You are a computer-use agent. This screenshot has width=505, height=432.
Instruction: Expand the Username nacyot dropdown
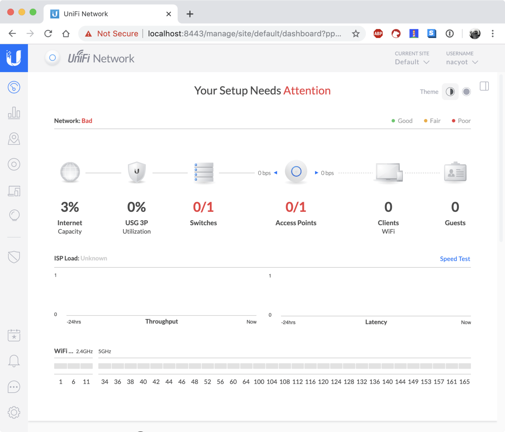pyautogui.click(x=462, y=62)
